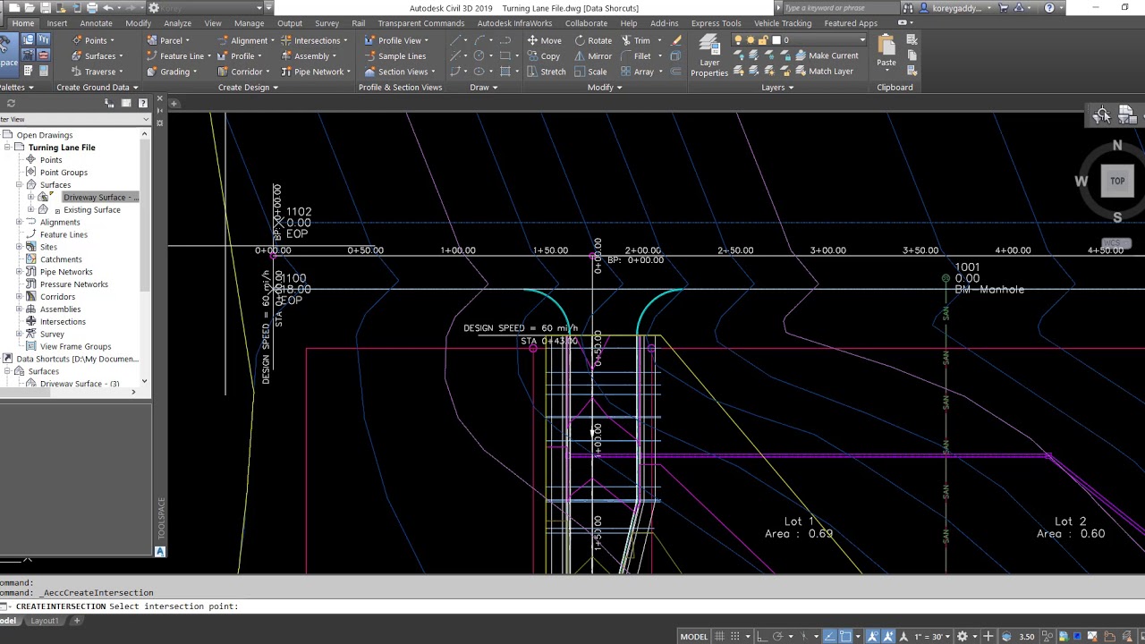Open the Insert ribbon tab

tap(56, 23)
